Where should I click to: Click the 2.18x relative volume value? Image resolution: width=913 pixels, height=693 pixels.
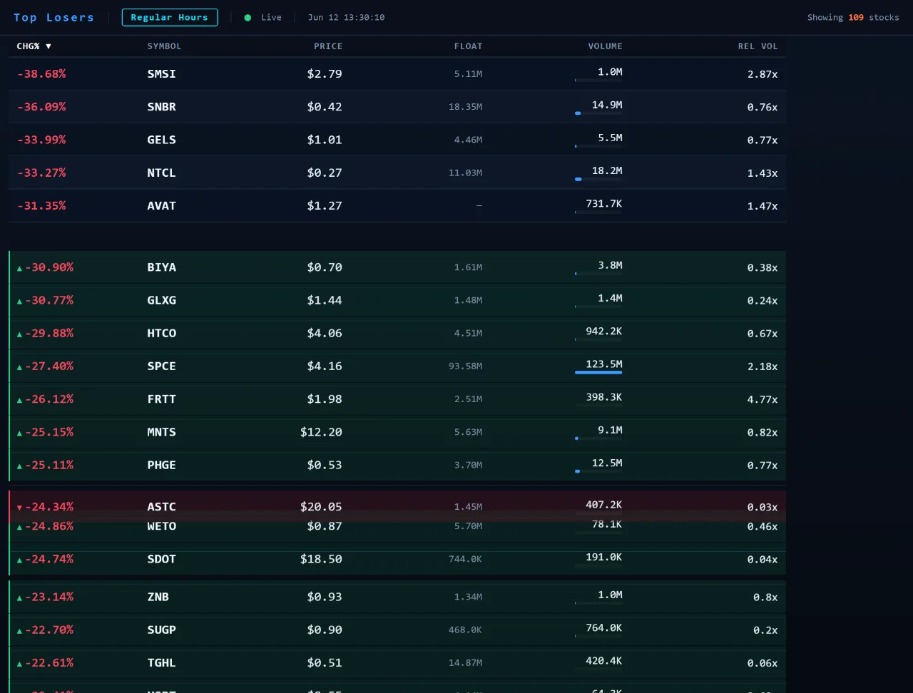click(762, 366)
